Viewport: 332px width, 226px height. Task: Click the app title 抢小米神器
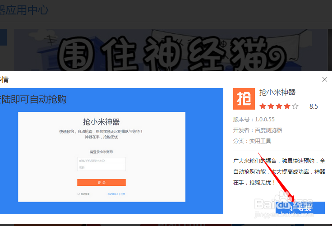pyautogui.click(x=277, y=92)
